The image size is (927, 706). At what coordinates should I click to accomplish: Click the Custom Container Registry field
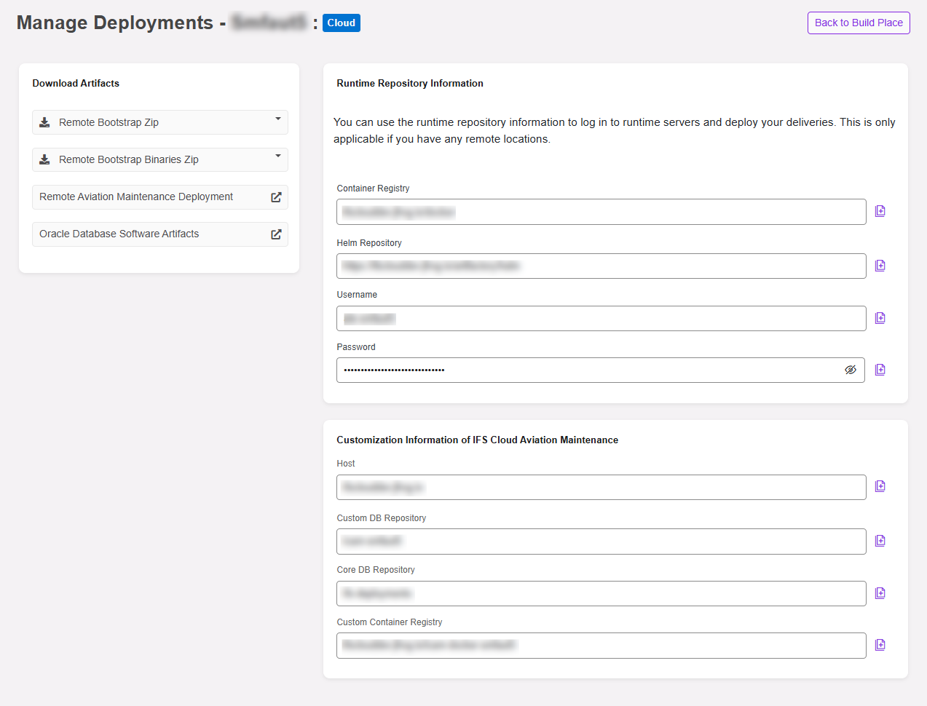[x=601, y=646]
